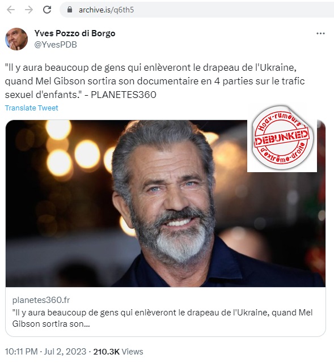View the 210.3K Views count

118,352
